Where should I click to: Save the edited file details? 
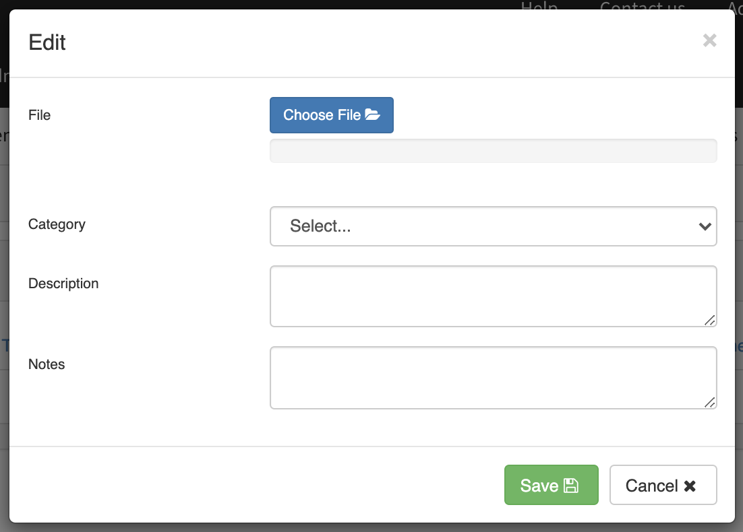pyautogui.click(x=551, y=485)
